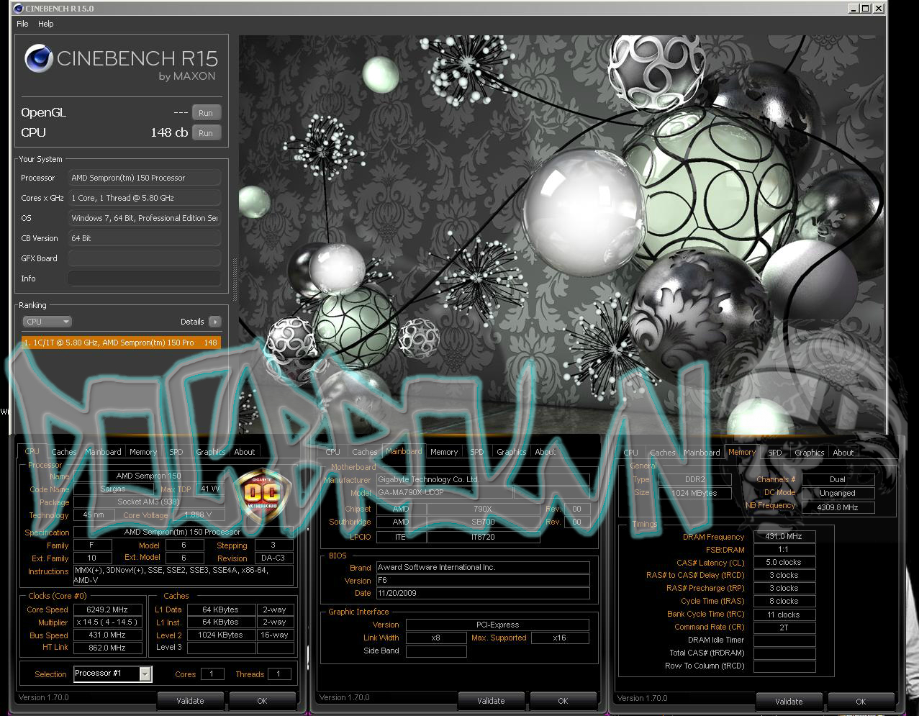Open CPU tab in Memory CPU-Z window
The width and height of the screenshot is (919, 716).
(631, 453)
